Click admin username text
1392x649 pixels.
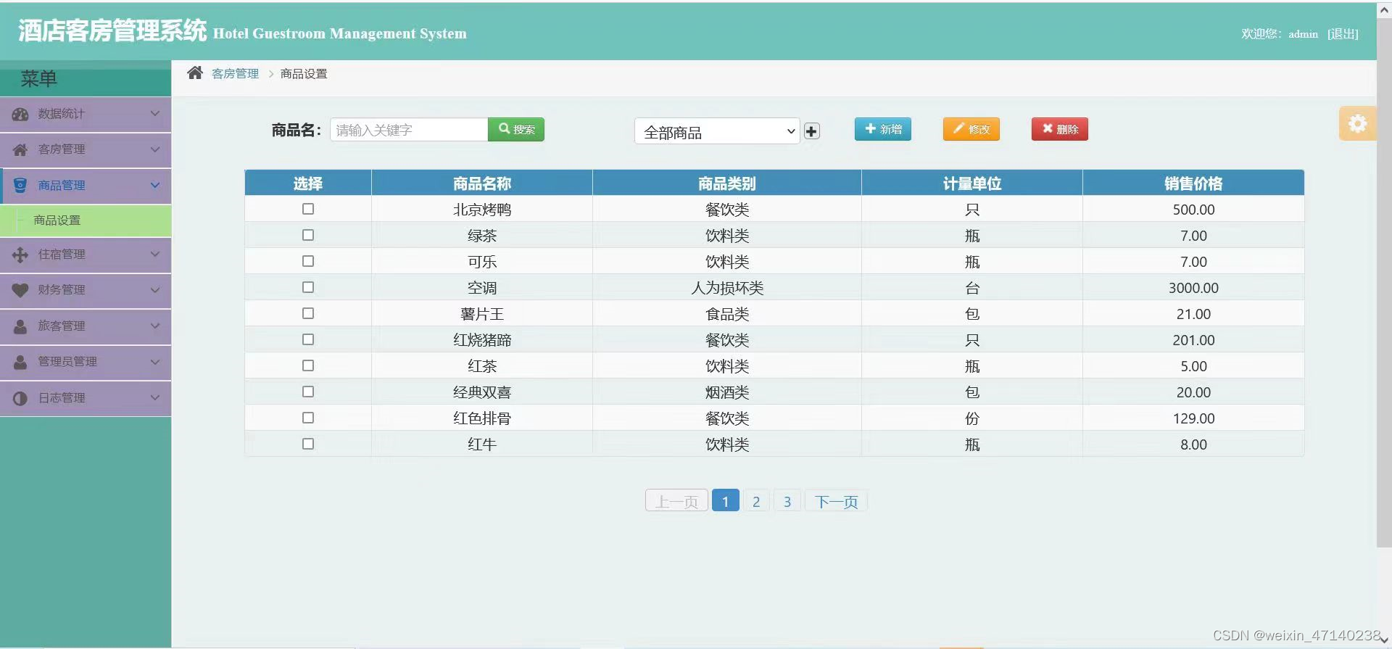pyautogui.click(x=1303, y=34)
